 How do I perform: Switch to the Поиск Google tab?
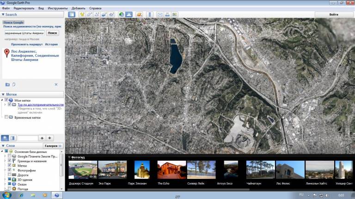(13, 22)
